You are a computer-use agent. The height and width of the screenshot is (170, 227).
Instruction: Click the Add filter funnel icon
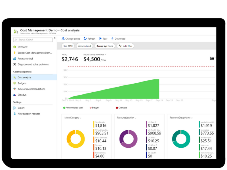(x=120, y=46)
